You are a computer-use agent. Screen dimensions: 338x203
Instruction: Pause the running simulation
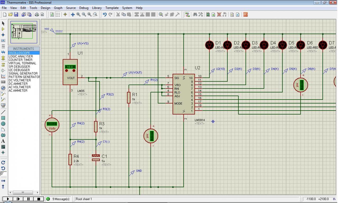(x=28, y=199)
